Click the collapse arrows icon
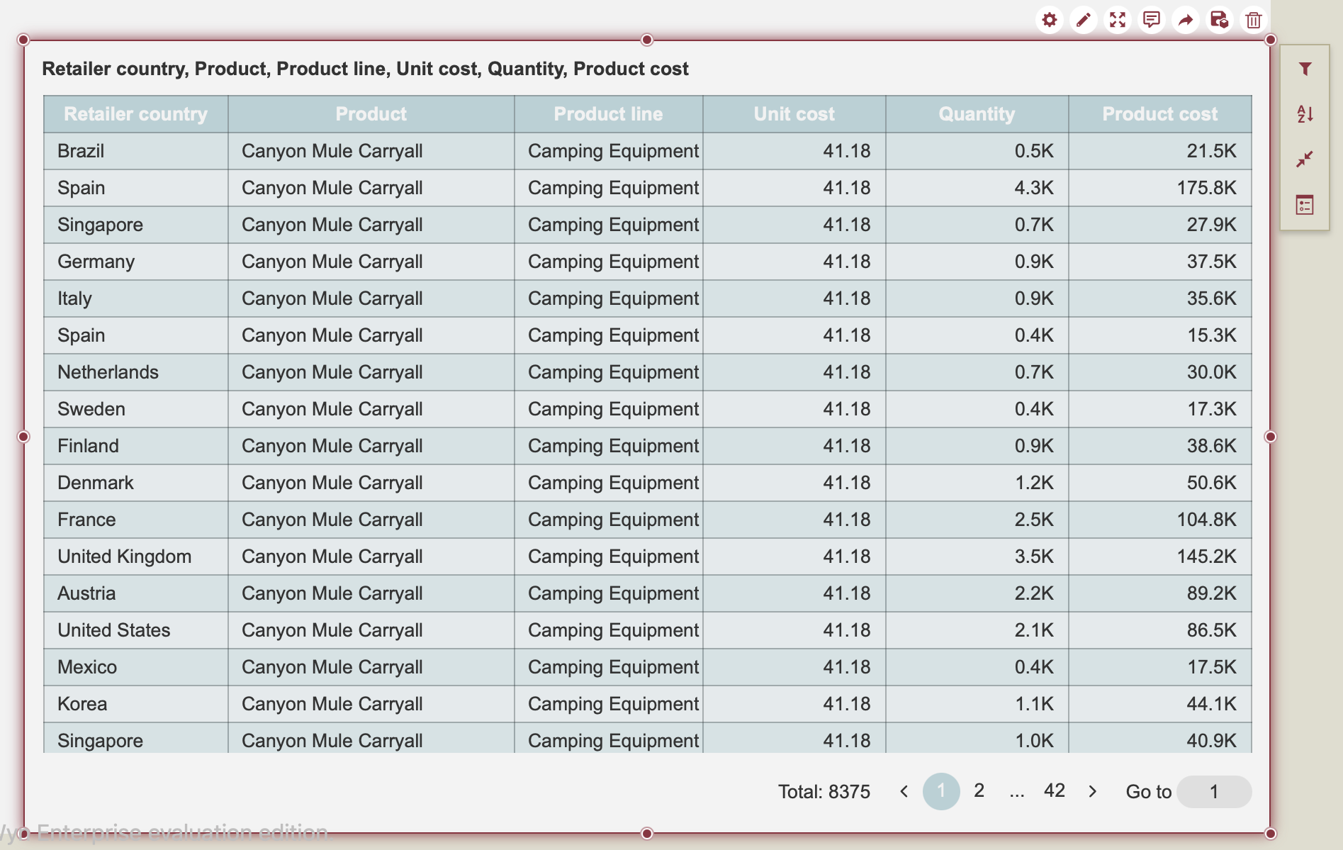The width and height of the screenshot is (1343, 850). coord(1305,160)
